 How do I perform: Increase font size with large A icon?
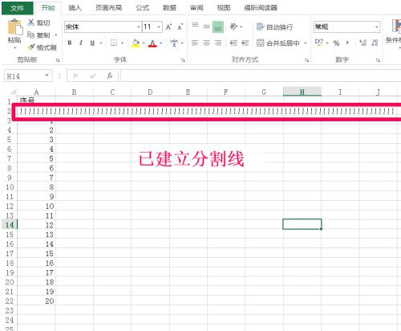click(x=168, y=27)
